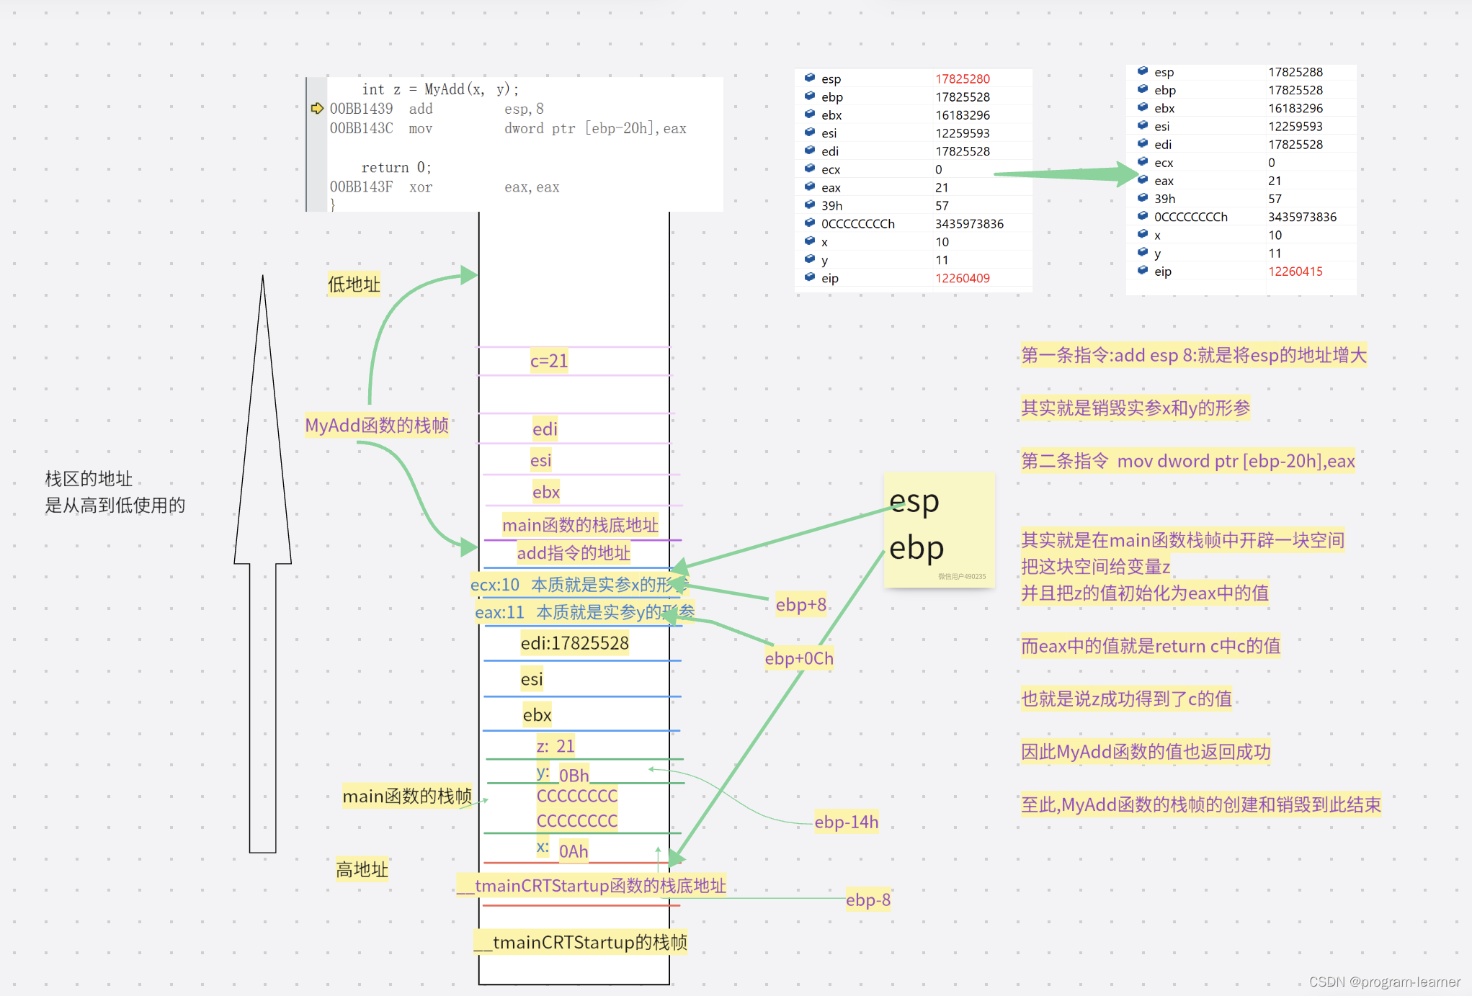Click the '__tmainCRTStartup的栈帧' label

pos(581,942)
